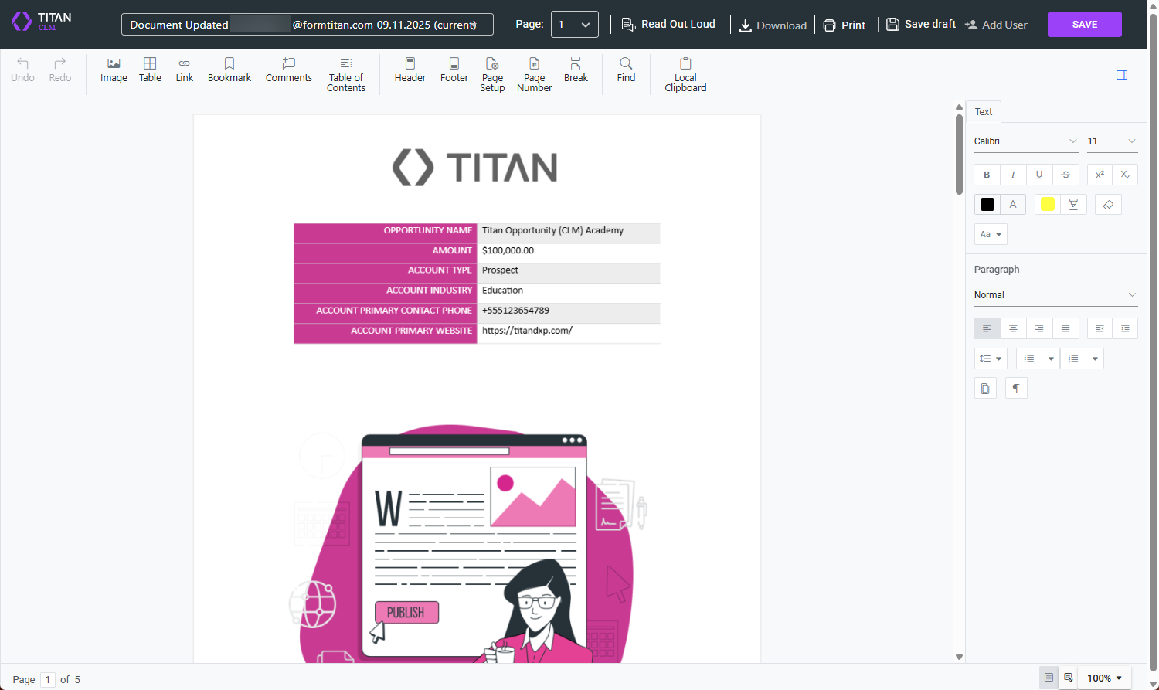Click the SAVE button

(x=1084, y=24)
